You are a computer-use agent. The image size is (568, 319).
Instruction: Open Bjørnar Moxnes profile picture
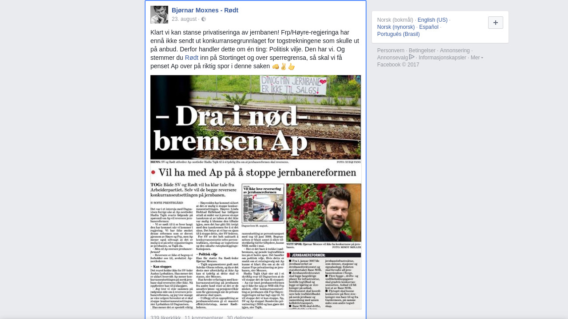pos(159,15)
